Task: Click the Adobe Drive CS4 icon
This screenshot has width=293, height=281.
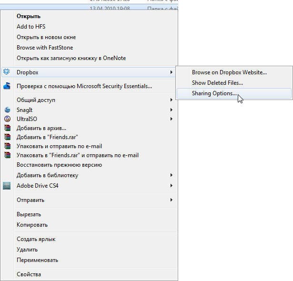Action: [7, 186]
